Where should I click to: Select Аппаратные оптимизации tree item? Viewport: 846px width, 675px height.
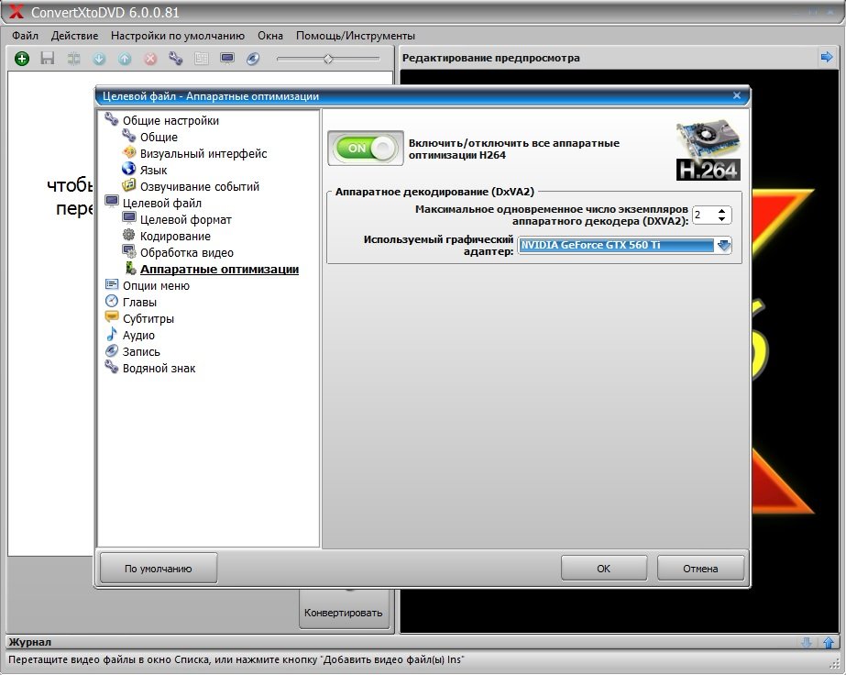219,269
